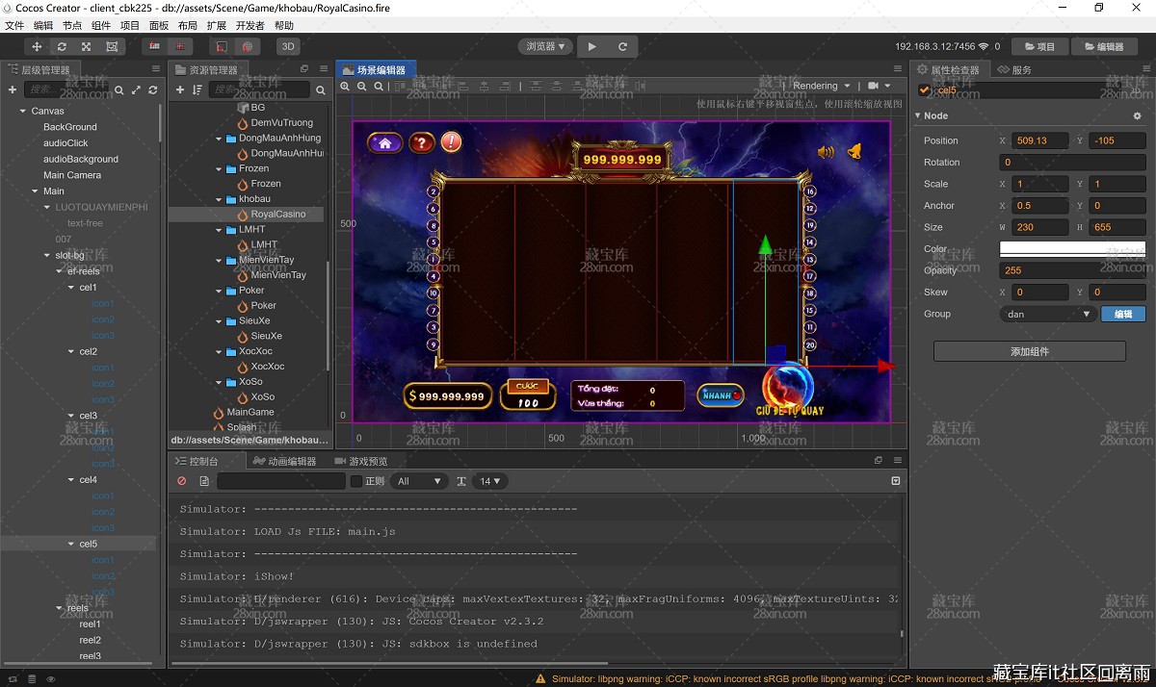1156x687 pixels.
Task: Collapse the Node section in inspector
Action: point(918,115)
